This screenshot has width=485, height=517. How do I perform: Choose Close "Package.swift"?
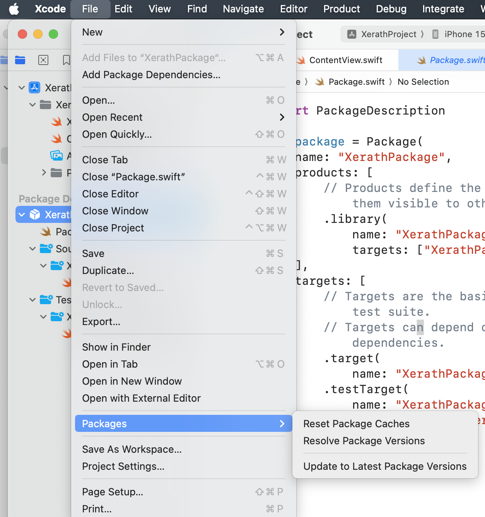point(184,177)
